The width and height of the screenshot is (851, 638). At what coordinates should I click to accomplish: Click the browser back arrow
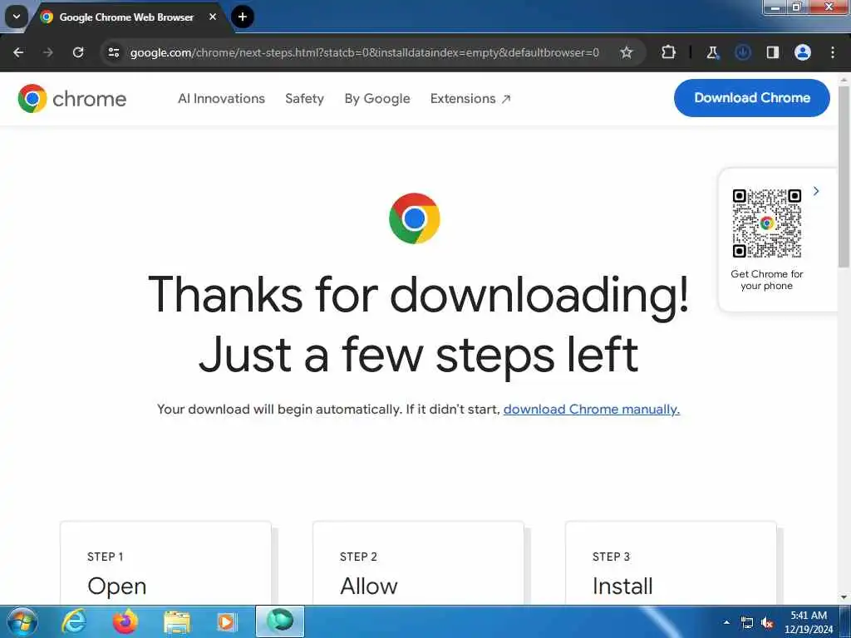[x=18, y=52]
